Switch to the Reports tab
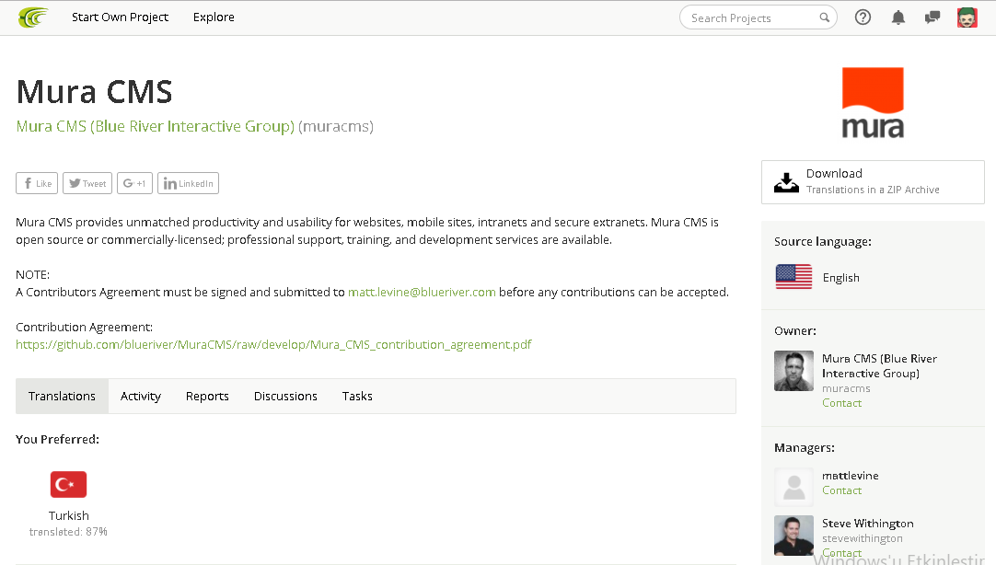The height and width of the screenshot is (565, 996). pos(207,396)
